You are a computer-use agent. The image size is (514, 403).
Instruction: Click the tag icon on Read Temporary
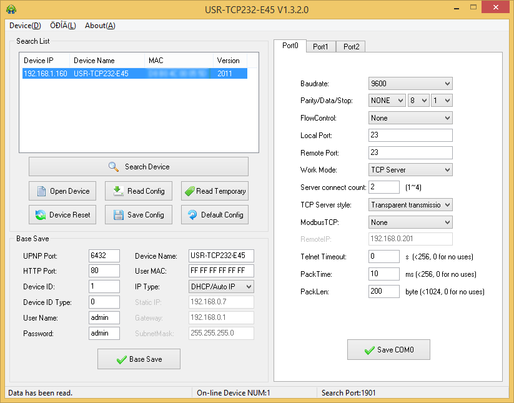(190, 191)
